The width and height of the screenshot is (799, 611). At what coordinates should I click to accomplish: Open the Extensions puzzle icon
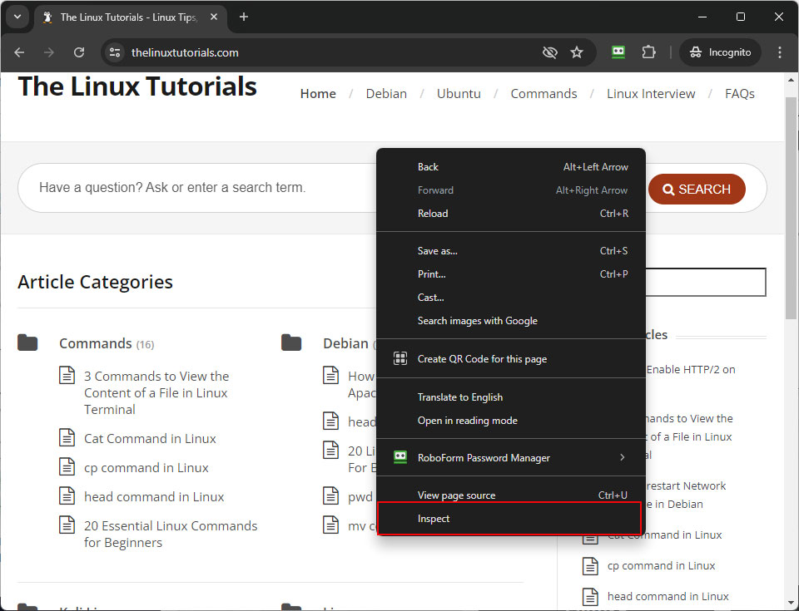pos(648,52)
